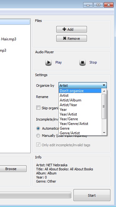Click the Remove button with X icon
116x207 pixels.
pyautogui.click(x=72, y=39)
